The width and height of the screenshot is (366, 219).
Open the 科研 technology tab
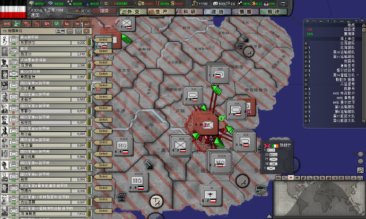pos(189,12)
